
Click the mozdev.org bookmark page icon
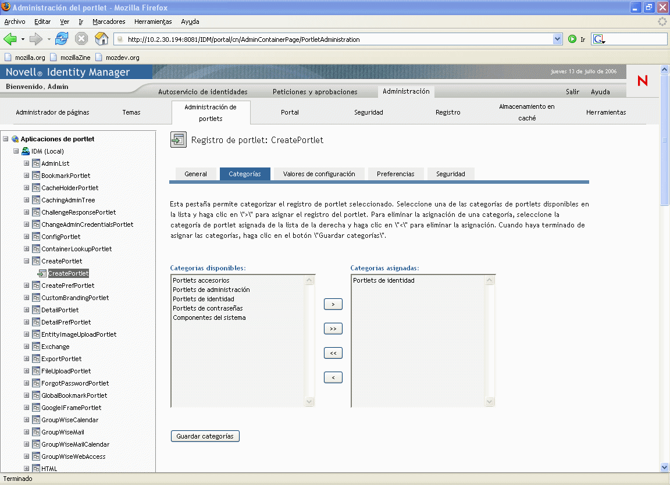click(x=99, y=57)
